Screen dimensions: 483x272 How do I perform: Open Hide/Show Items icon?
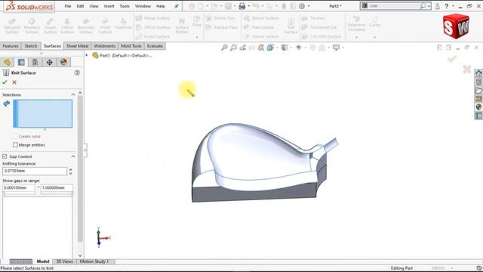[x=299, y=48]
